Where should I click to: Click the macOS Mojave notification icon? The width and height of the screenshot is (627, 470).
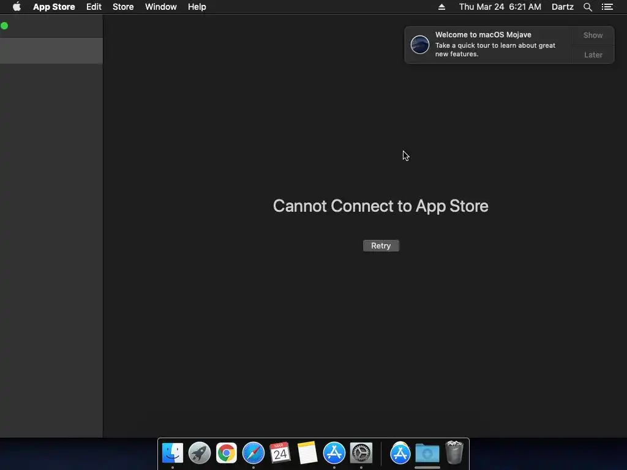(420, 44)
